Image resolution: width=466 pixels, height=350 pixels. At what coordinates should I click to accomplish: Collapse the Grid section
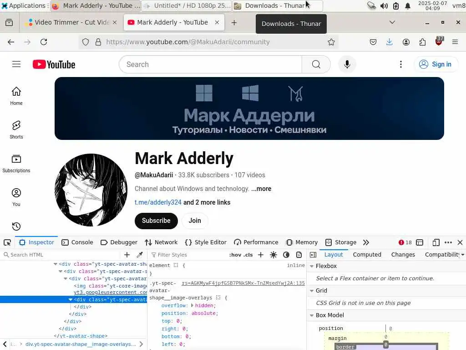[x=312, y=291]
